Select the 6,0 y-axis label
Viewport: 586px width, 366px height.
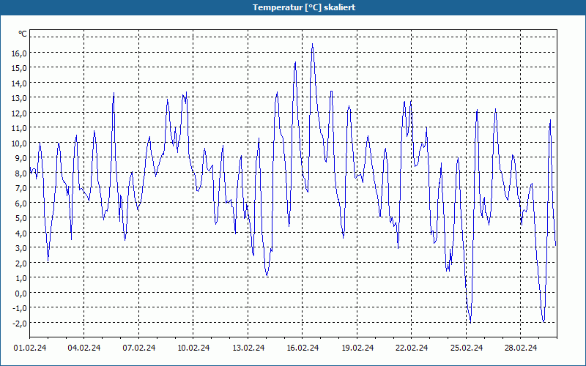click(x=21, y=203)
